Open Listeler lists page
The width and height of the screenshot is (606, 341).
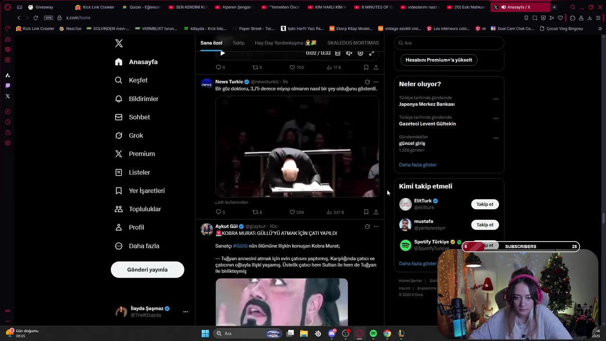tap(133, 172)
